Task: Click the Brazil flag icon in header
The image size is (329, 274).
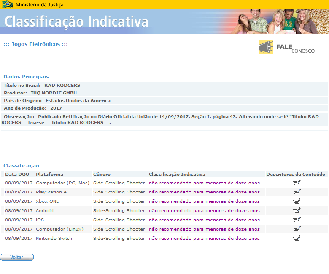Action: coord(8,5)
